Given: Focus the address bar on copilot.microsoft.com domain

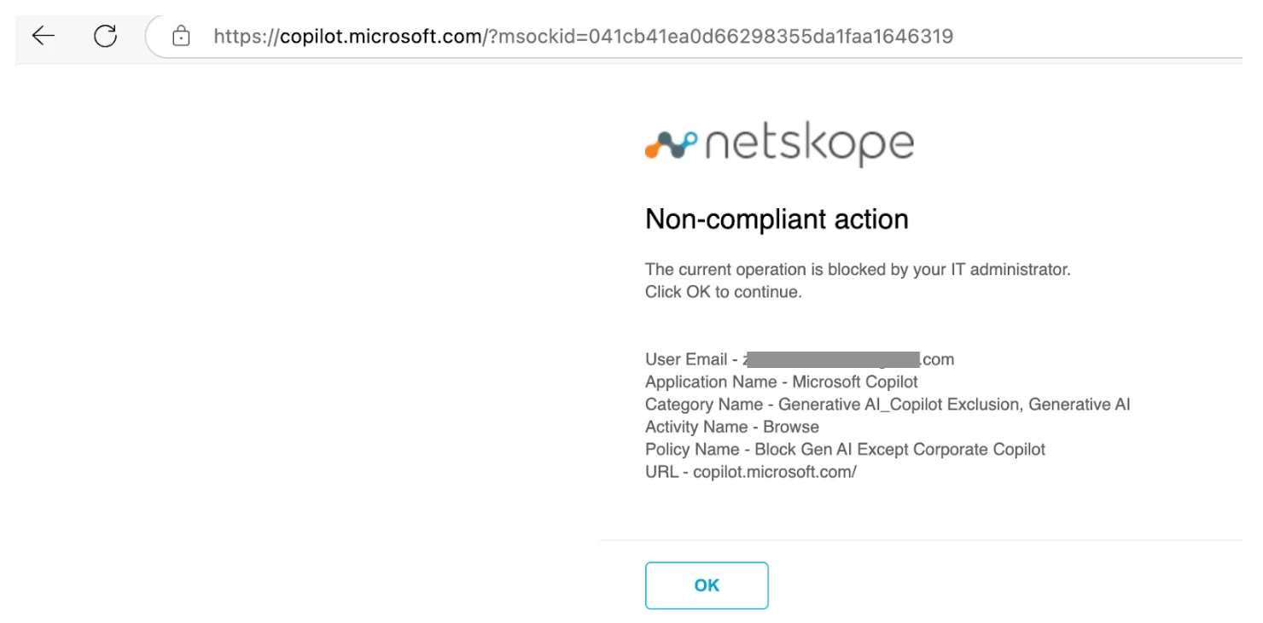Looking at the screenshot, I should [x=381, y=36].
